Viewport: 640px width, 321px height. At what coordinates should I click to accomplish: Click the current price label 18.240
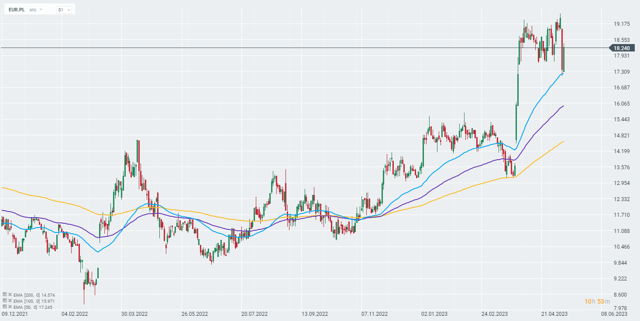pos(622,48)
